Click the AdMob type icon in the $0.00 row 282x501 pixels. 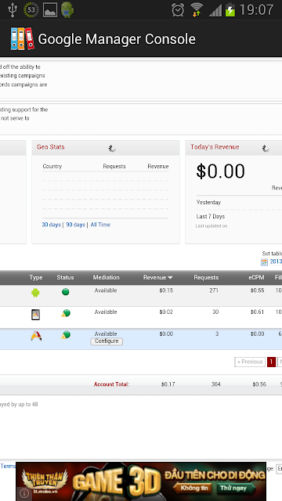(x=36, y=336)
